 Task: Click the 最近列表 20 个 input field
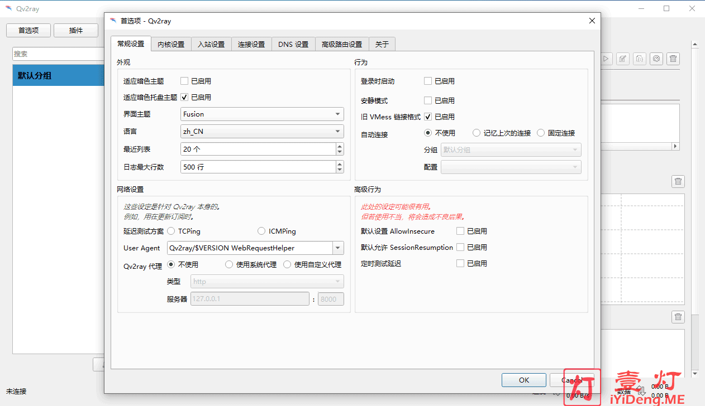tap(258, 149)
